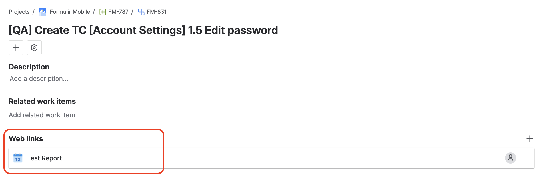The image size is (549, 181).
Task: Click Add a description placeholder
Action: pos(39,79)
